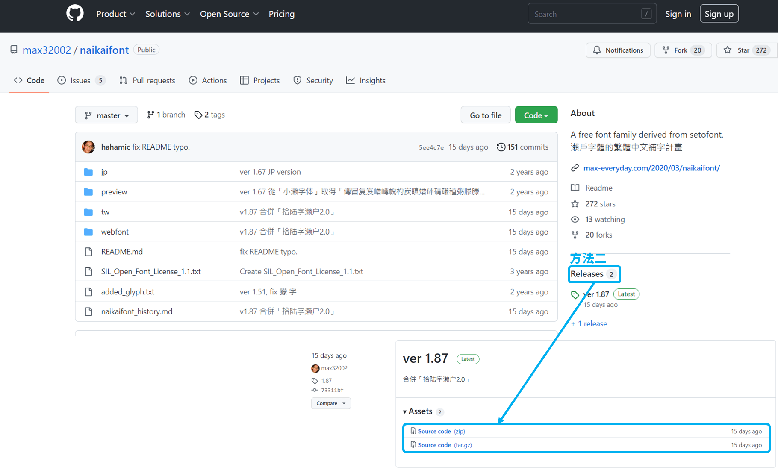Open commit ver 1.67 JP version
The width and height of the screenshot is (778, 470).
pyautogui.click(x=270, y=172)
